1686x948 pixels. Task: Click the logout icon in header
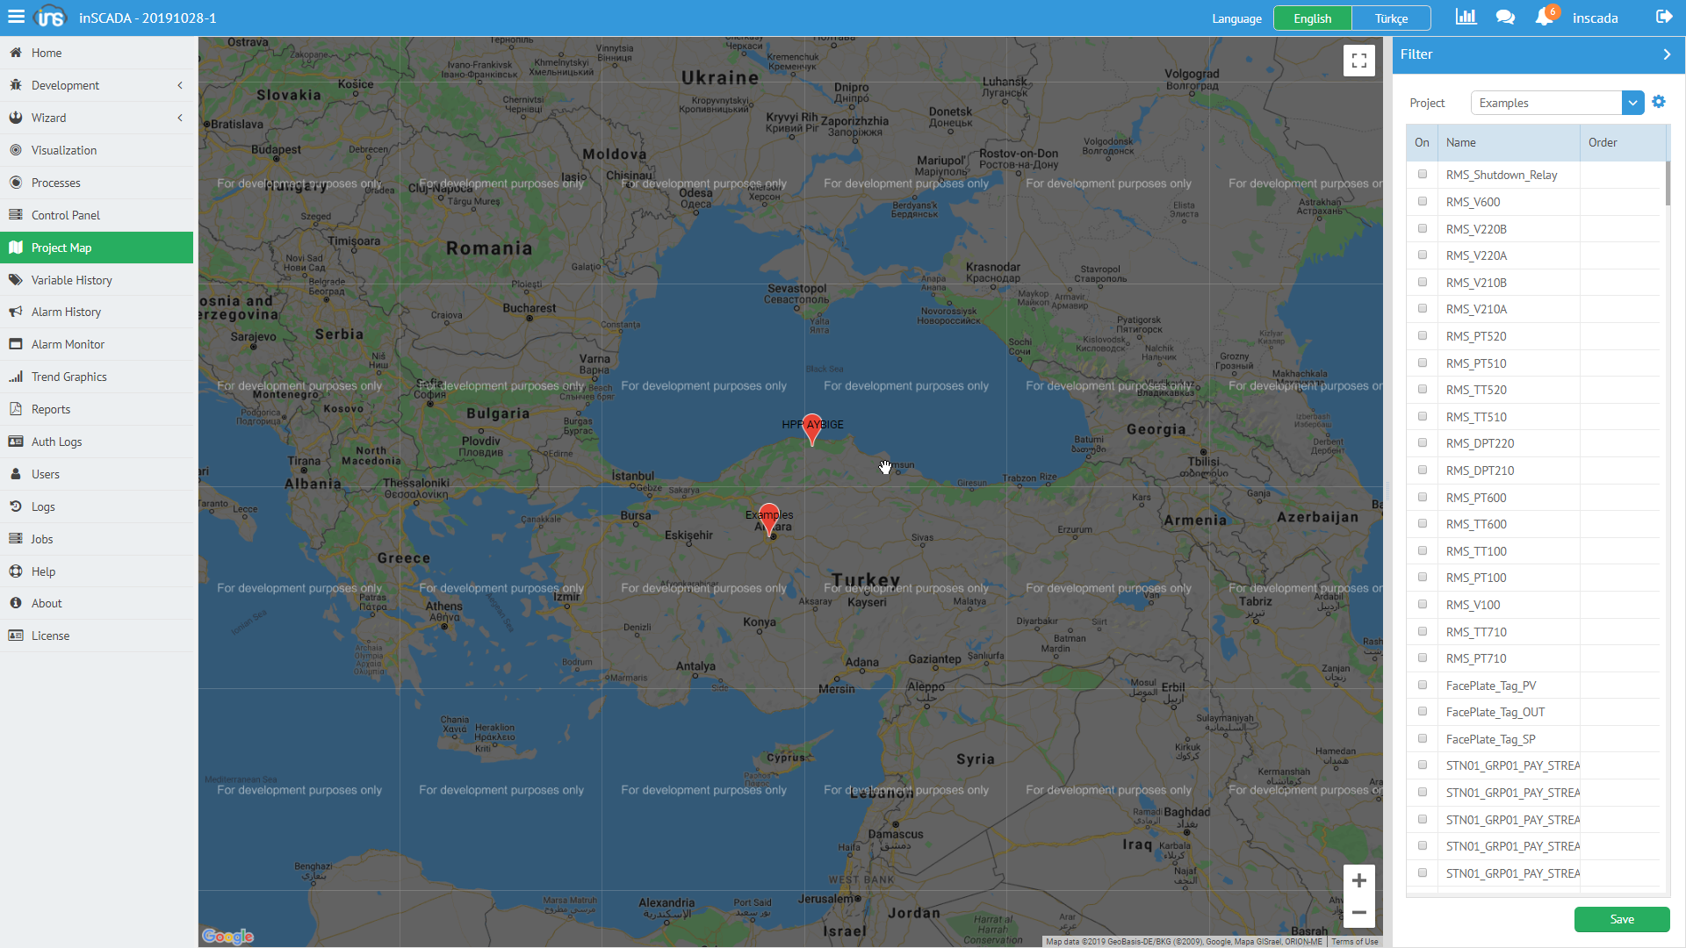(x=1664, y=17)
